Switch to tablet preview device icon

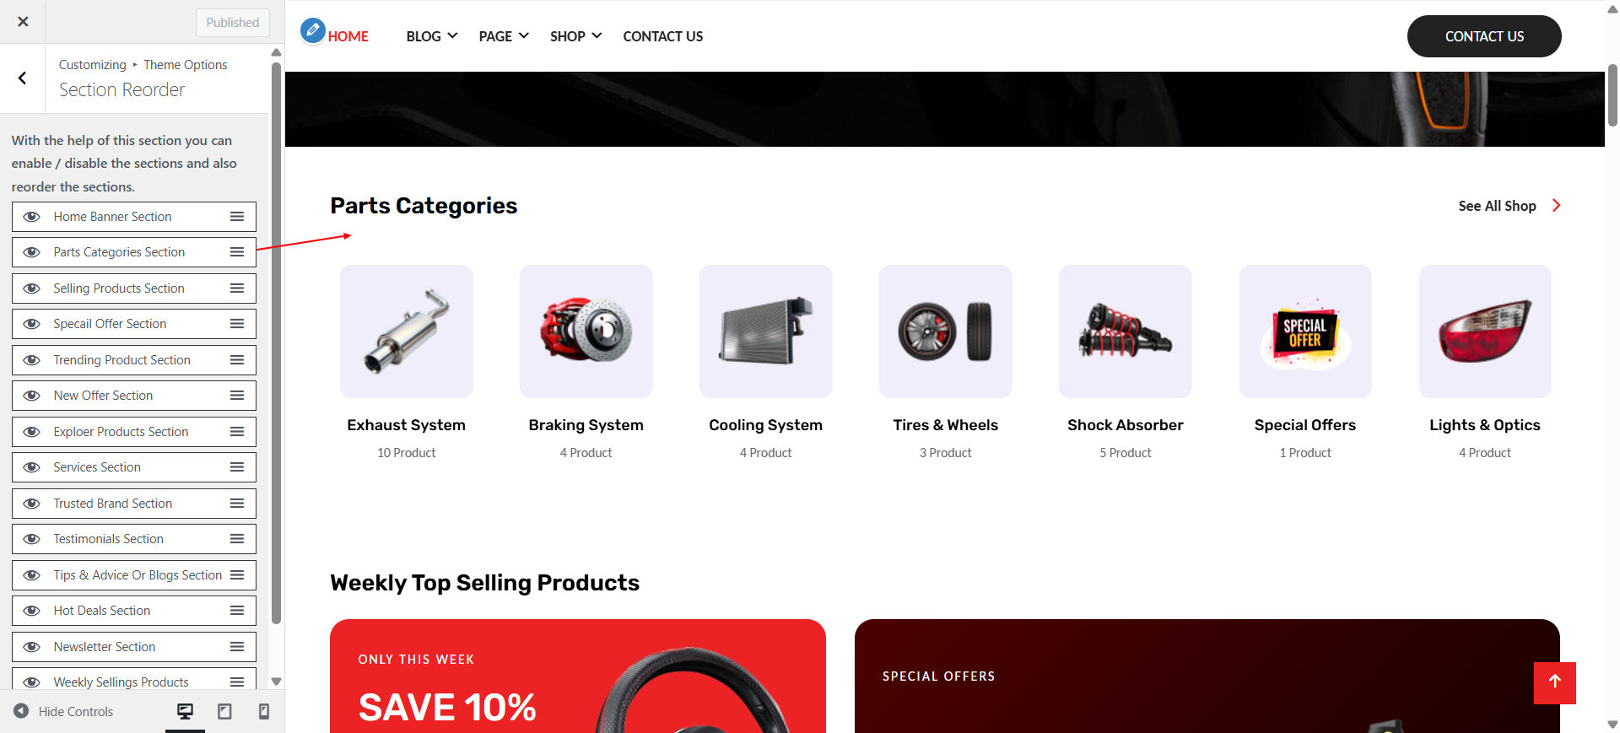pos(224,712)
